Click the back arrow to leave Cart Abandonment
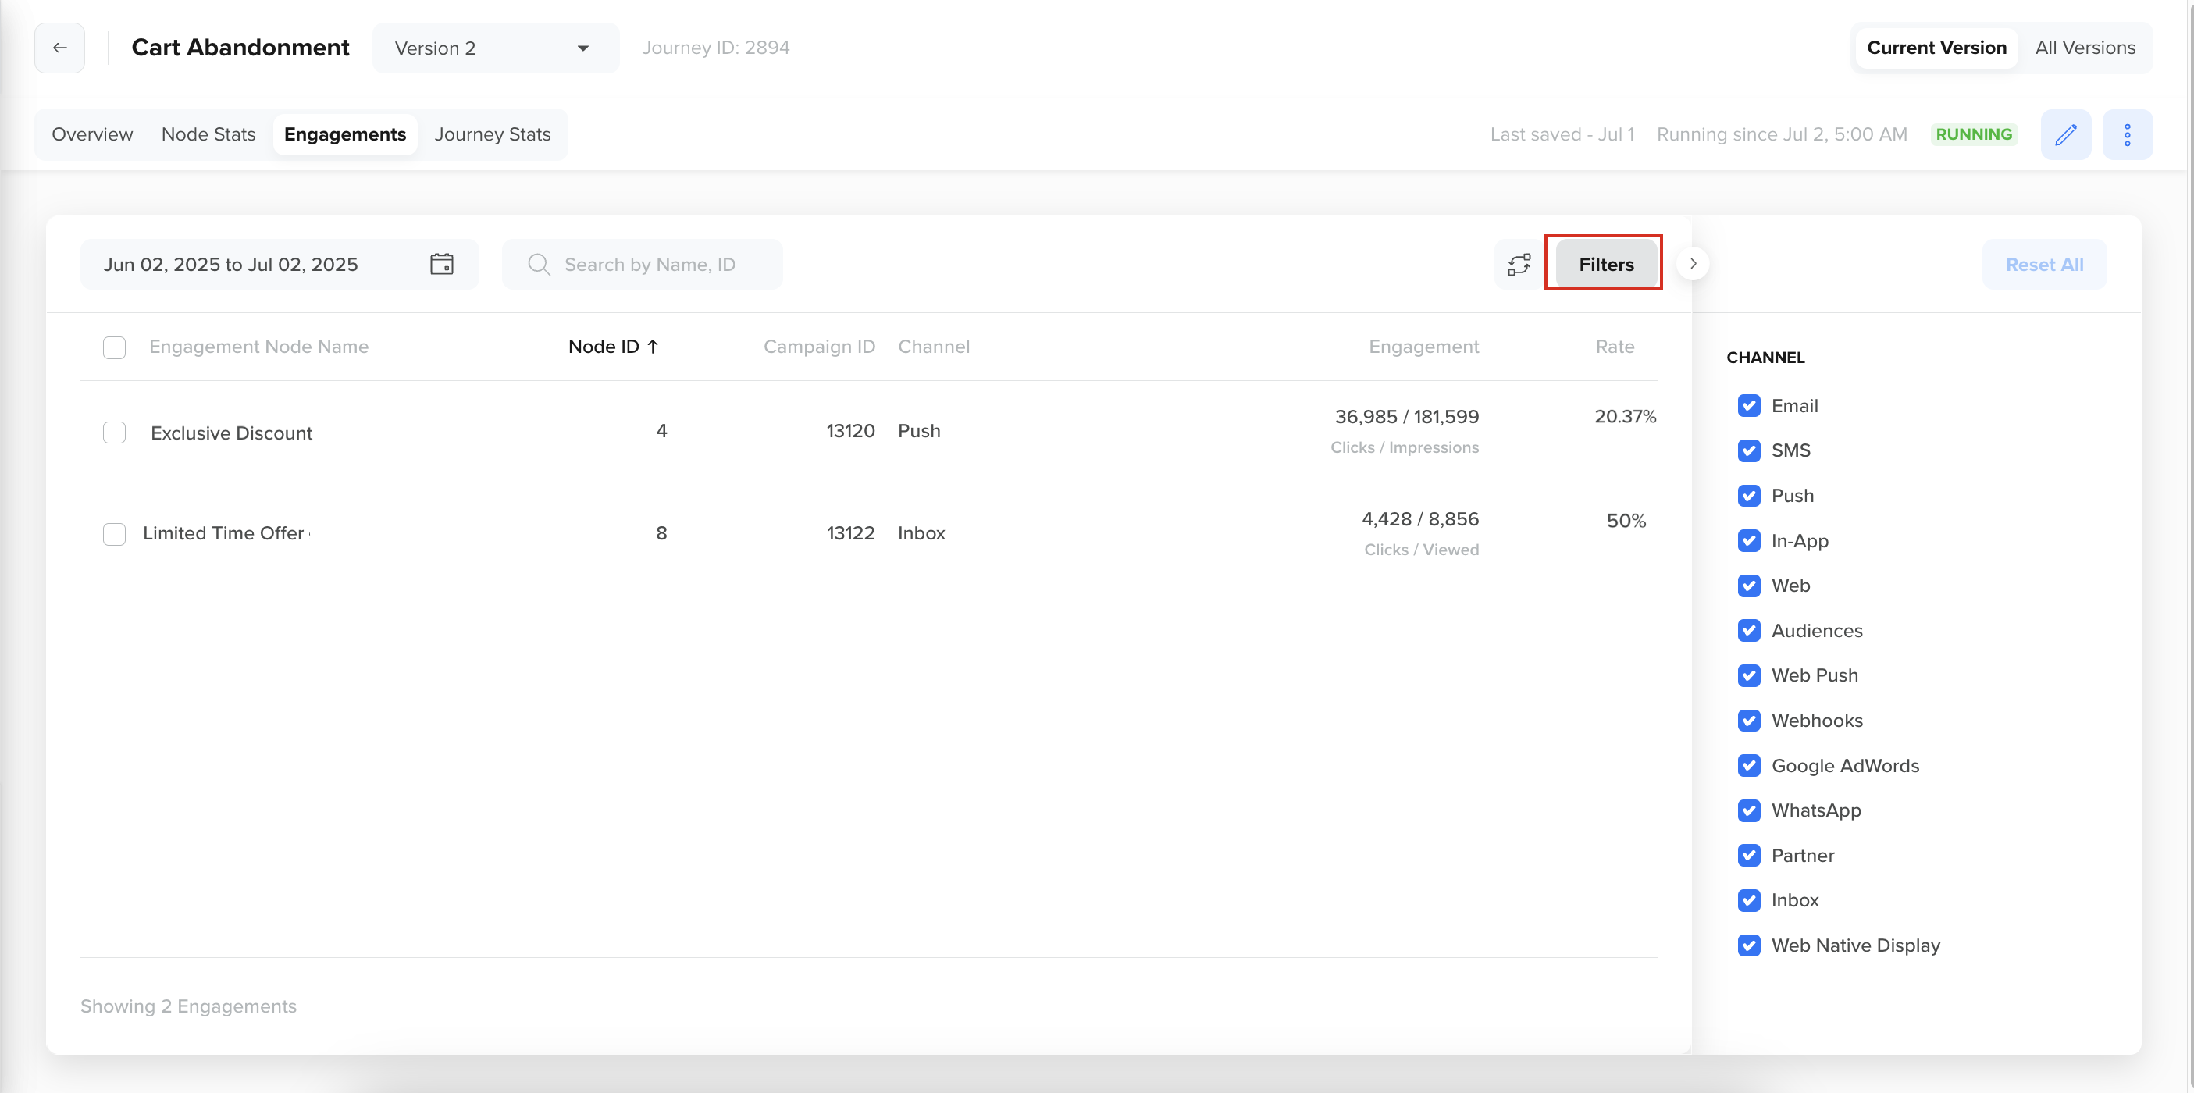Image resolution: width=2194 pixels, height=1093 pixels. (x=59, y=48)
